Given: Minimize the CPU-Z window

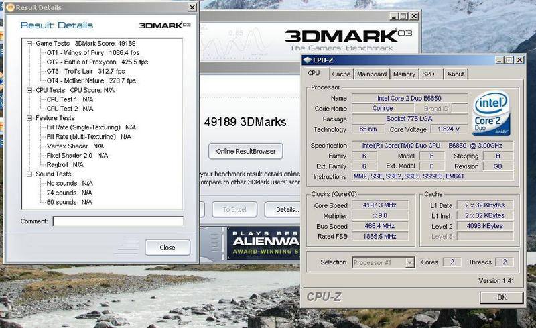Looking at the screenshot, I should (x=500, y=60).
